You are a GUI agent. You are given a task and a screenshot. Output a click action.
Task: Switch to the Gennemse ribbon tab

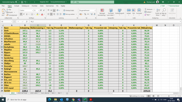pos(50,6)
